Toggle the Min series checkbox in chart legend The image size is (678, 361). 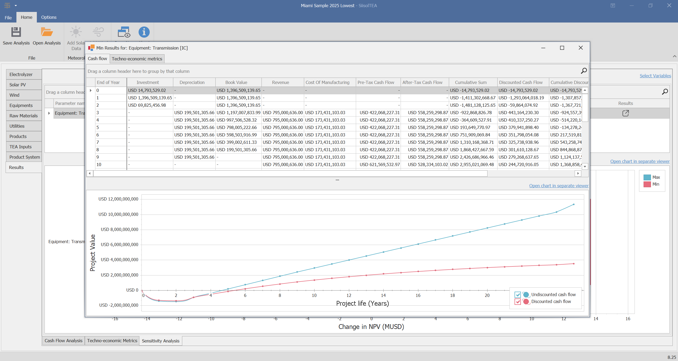pos(647,184)
